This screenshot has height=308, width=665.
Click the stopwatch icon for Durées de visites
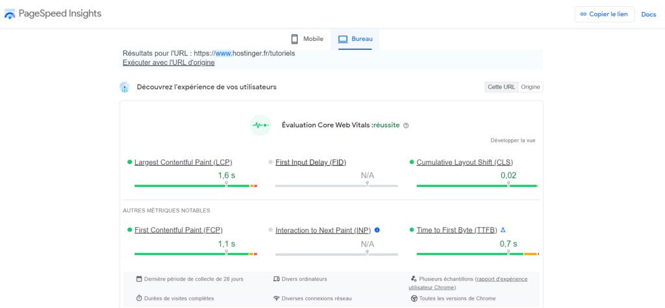[x=139, y=298]
